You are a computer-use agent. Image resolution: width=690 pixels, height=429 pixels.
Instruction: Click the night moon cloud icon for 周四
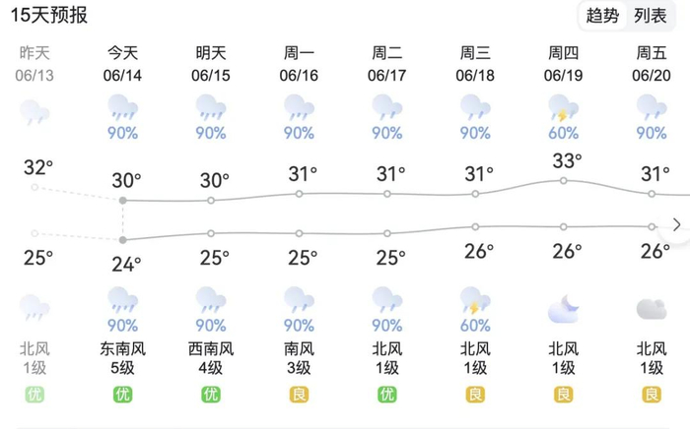[x=563, y=309]
